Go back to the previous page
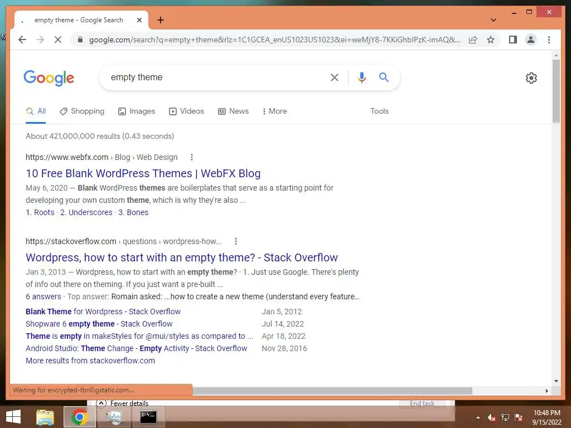This screenshot has height=428, width=571. point(22,40)
